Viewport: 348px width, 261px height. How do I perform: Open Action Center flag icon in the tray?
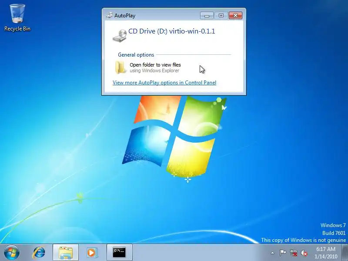(283, 253)
